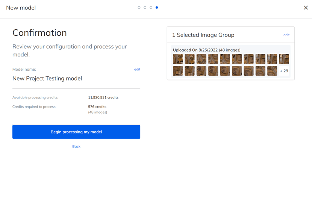The image size is (312, 199).
Task: Click the active fourth step dot
Action: tap(157, 8)
